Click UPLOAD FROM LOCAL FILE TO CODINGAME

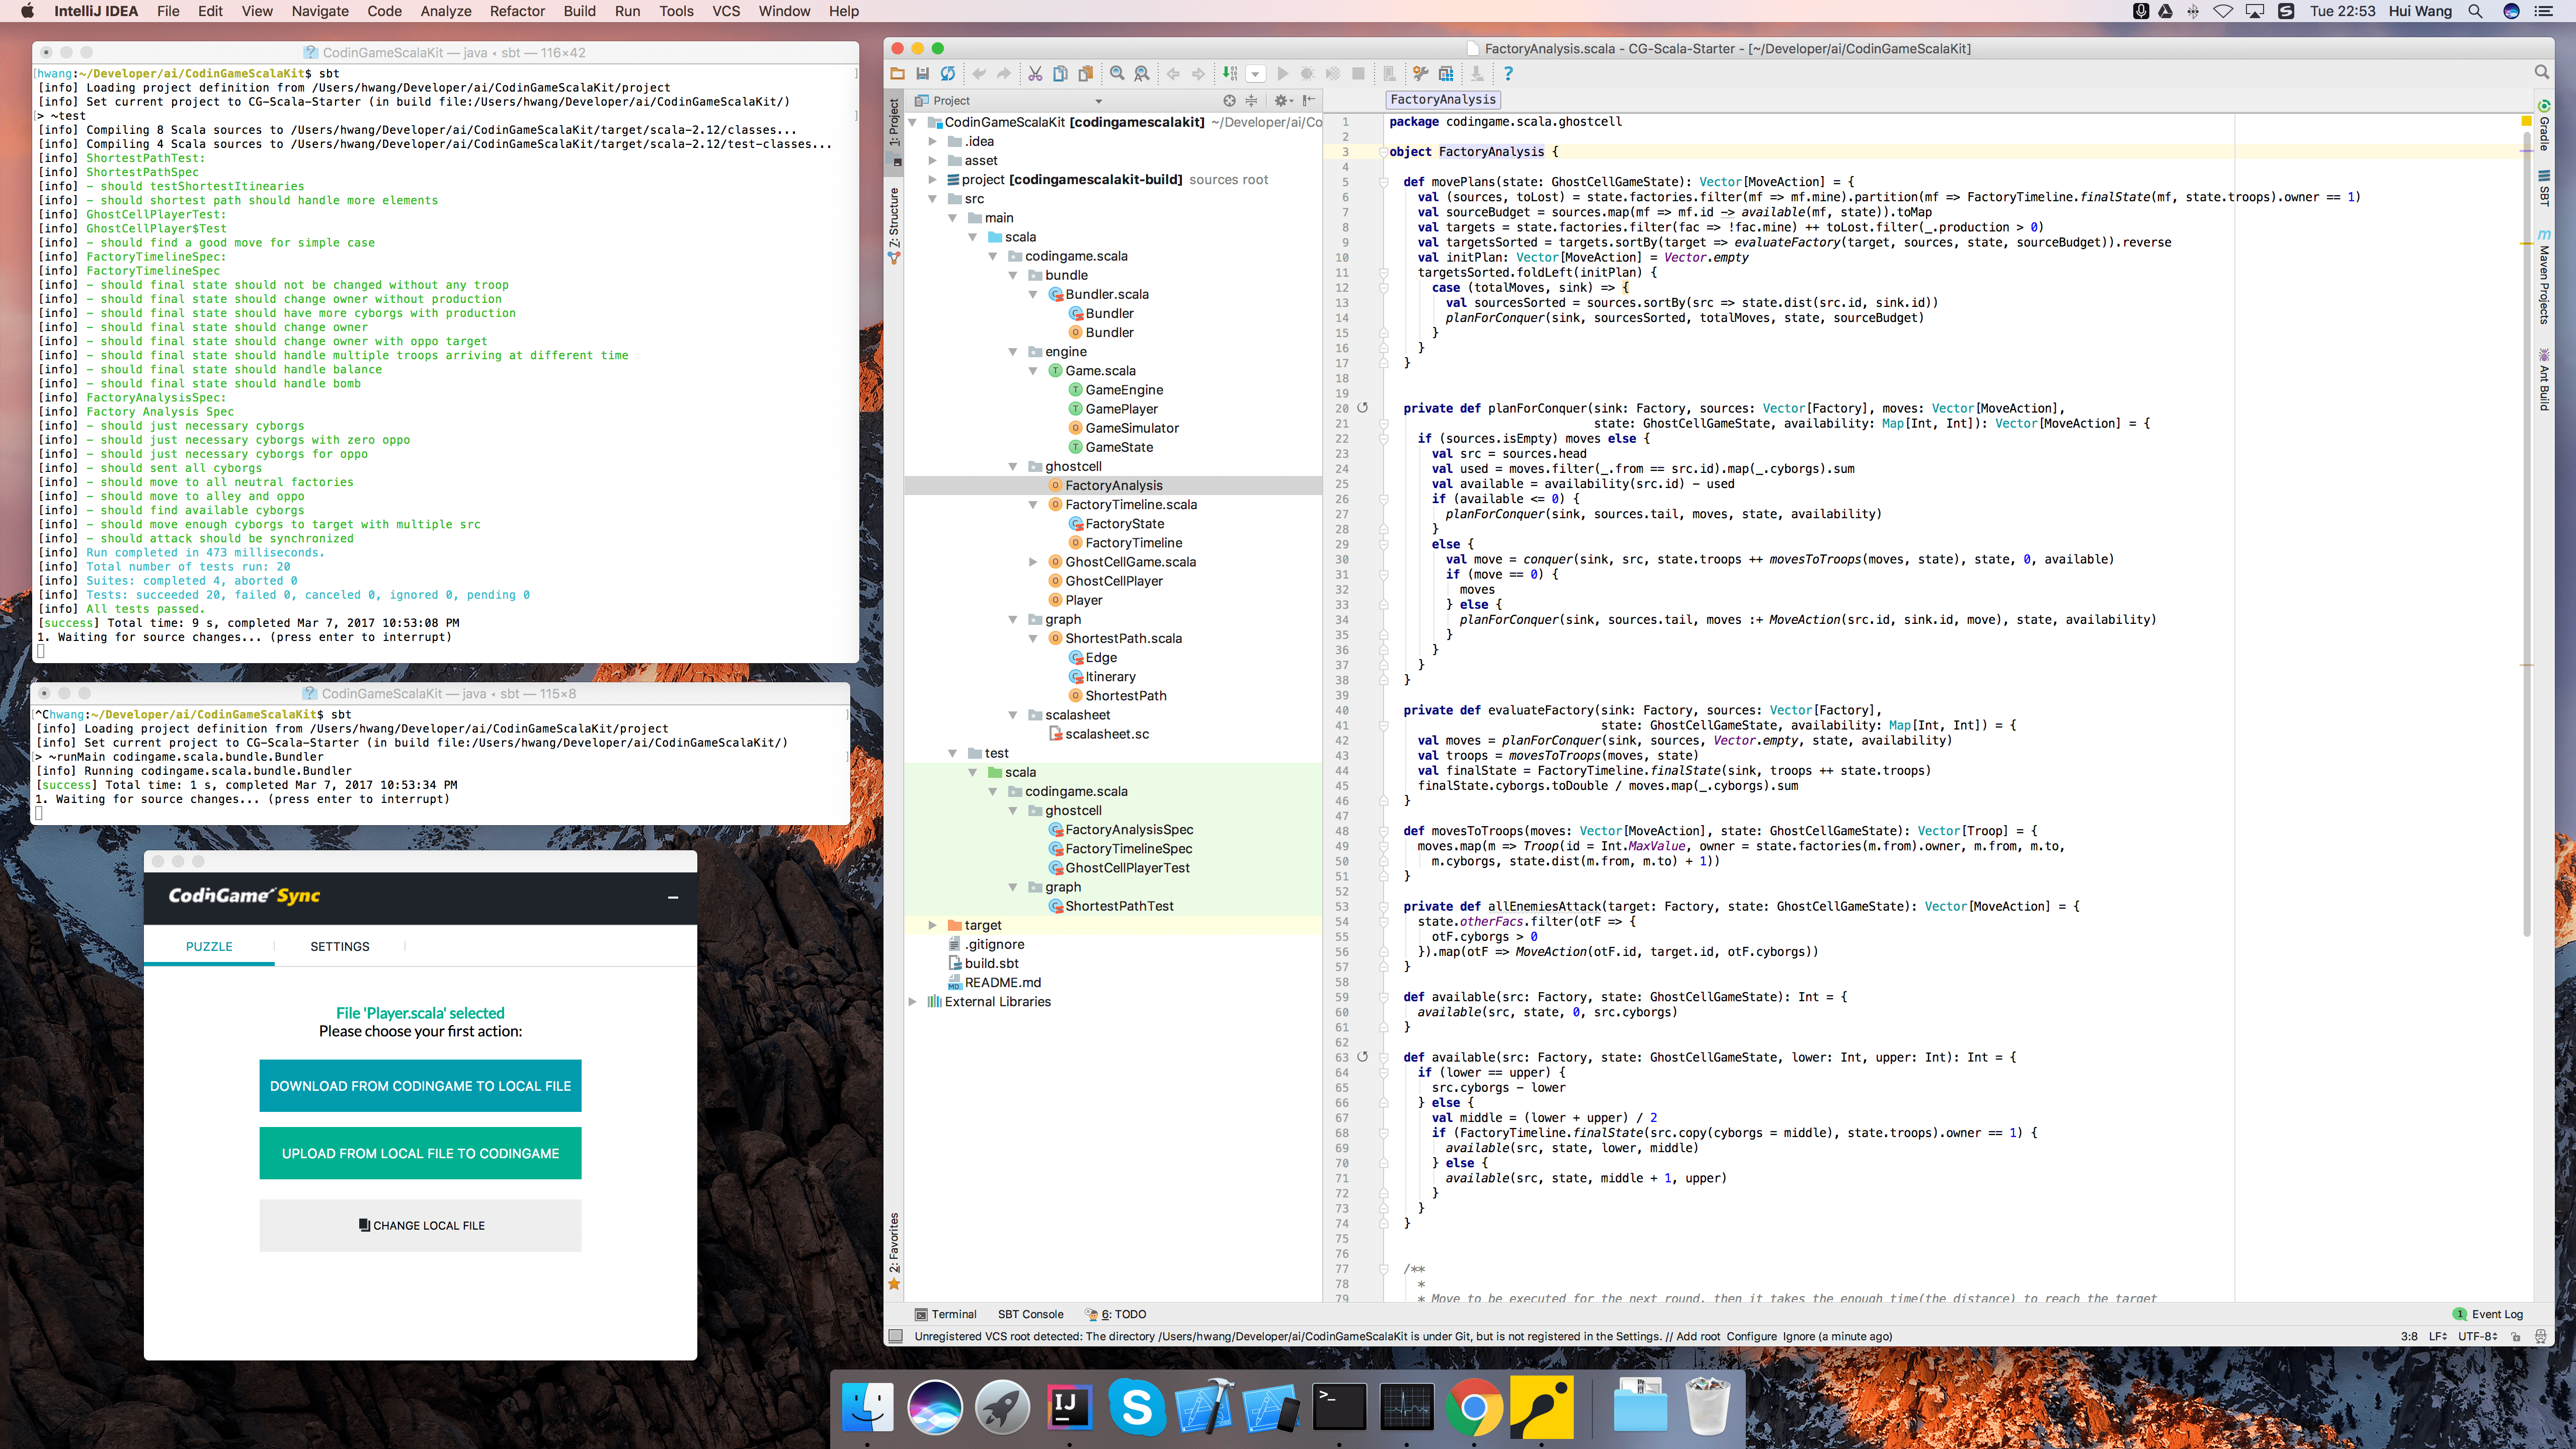(420, 1153)
